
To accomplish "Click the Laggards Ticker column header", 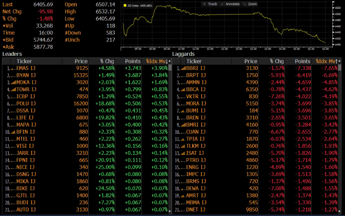I will coord(194,61).
